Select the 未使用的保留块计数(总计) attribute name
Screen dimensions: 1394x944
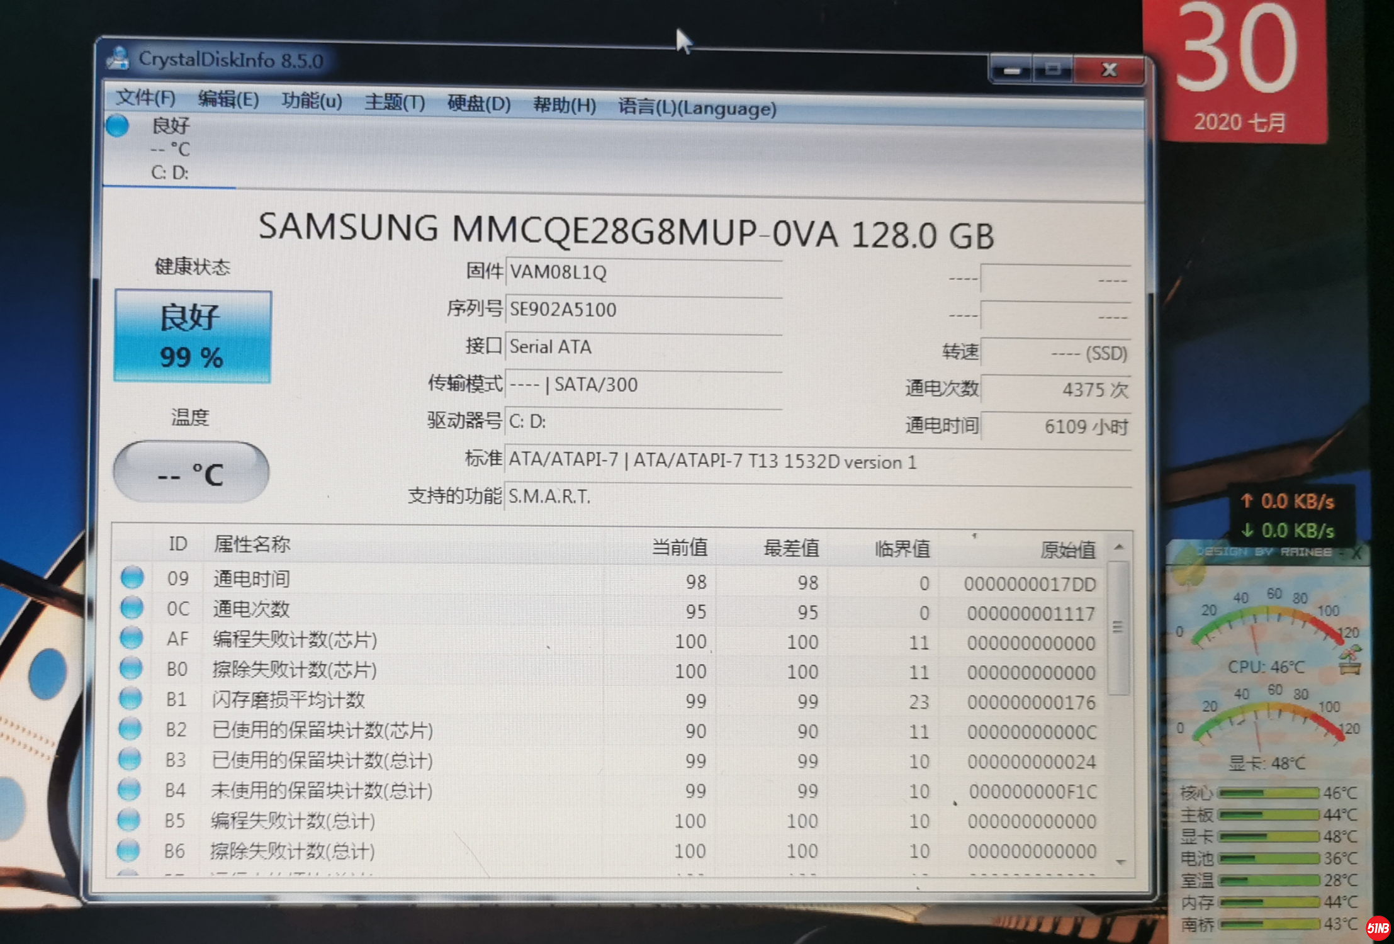click(x=321, y=790)
